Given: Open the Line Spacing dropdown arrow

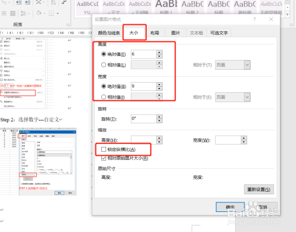Looking at the screenshot, I should [29, 14].
